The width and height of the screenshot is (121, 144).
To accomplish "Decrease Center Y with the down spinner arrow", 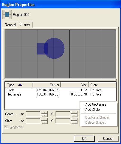I will coord(74,116).
